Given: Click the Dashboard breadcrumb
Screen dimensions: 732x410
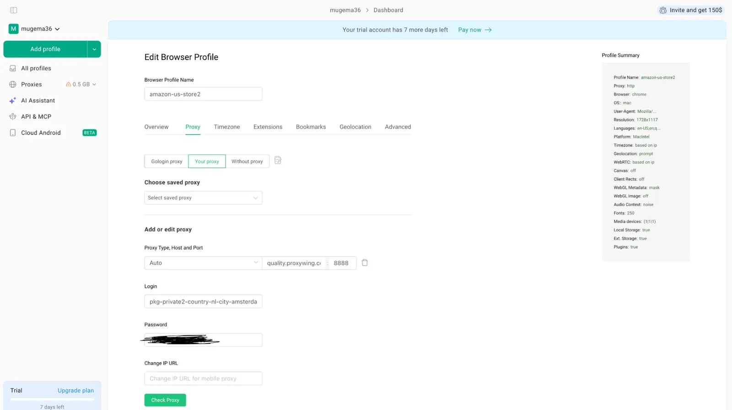Looking at the screenshot, I should (388, 10).
